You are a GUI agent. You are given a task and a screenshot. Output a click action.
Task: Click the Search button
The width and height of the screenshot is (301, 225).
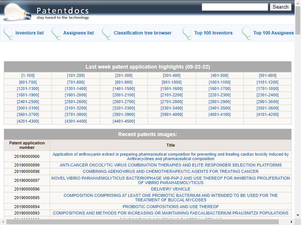(280, 7)
